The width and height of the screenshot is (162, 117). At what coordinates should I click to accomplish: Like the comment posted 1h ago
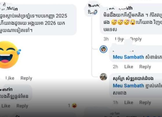tap(129, 103)
